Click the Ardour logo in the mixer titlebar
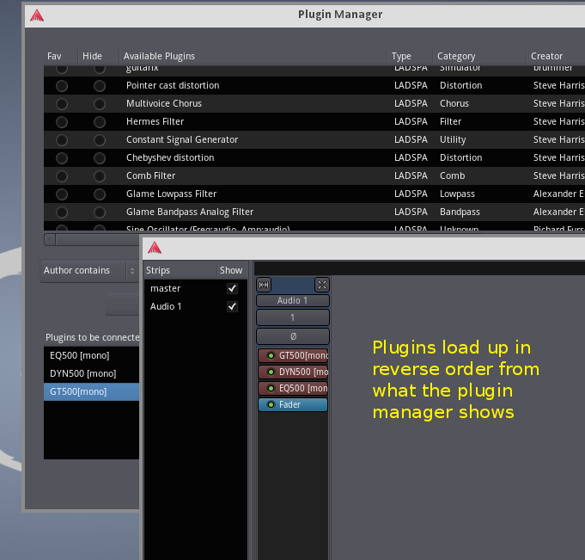Viewport: 585px width, 560px height. coord(155,248)
